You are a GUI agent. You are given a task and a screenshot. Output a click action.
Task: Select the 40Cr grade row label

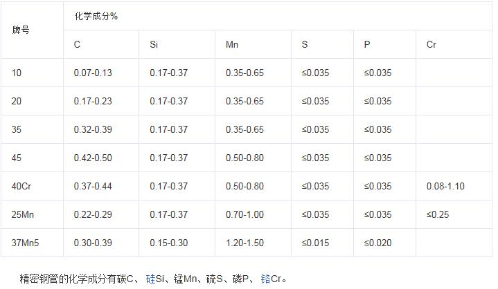click(32, 186)
